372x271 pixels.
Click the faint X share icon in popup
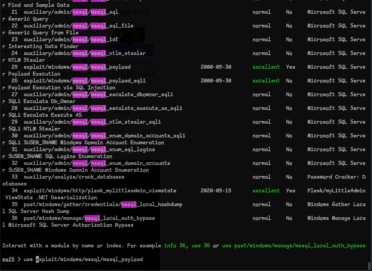(135, 35)
